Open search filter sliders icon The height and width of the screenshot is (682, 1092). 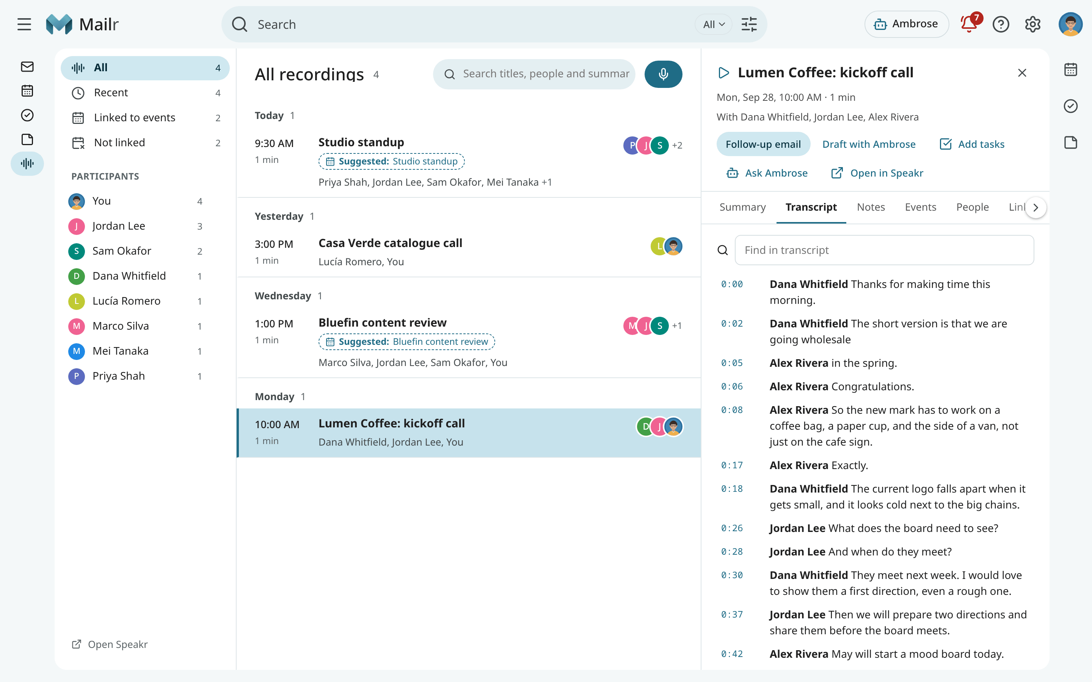pyautogui.click(x=749, y=24)
